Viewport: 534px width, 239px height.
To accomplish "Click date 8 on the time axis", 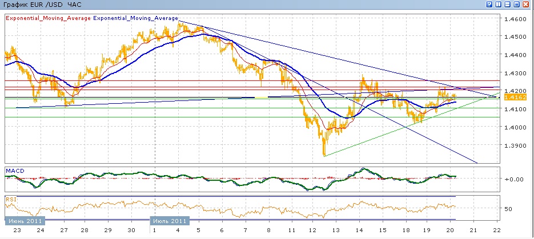I will pyautogui.click(x=268, y=230).
